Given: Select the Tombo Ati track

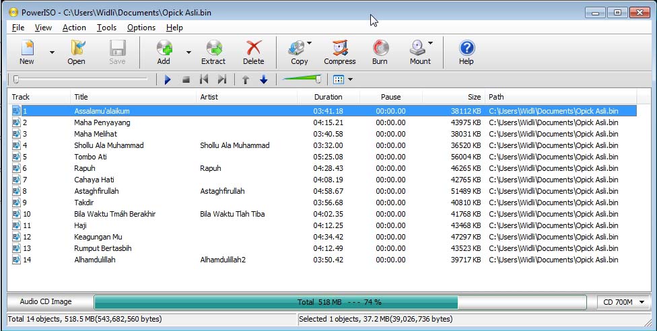Looking at the screenshot, I should [90, 157].
